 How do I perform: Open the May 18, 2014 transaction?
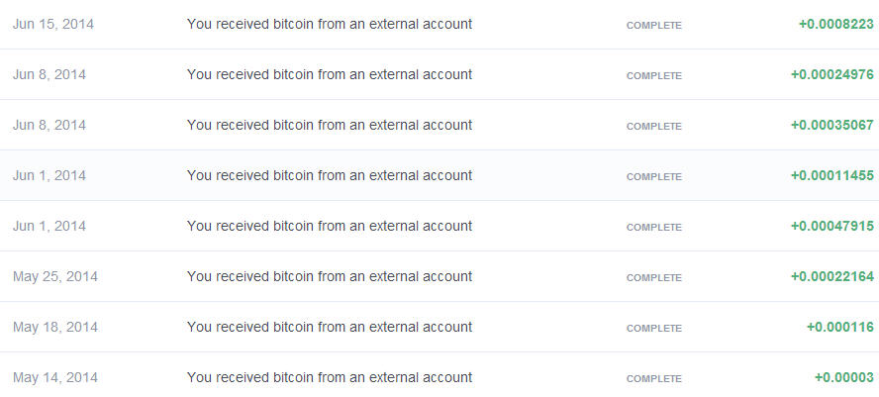tap(329, 327)
